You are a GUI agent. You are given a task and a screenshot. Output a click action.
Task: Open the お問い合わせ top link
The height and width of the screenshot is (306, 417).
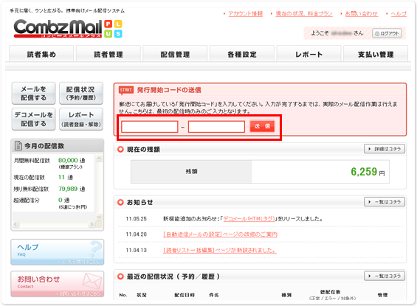click(361, 14)
